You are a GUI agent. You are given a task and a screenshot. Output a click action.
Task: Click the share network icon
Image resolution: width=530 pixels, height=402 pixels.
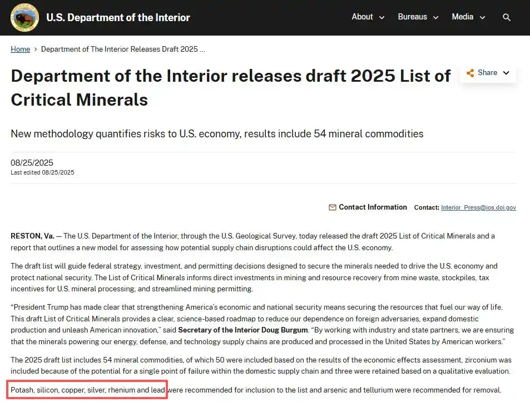point(470,73)
